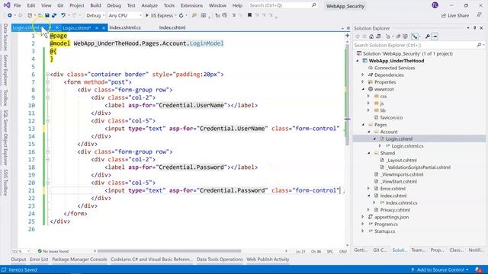This screenshot has width=488, height=274.
Task: Click Solution Explorer Home icon
Action: [x=371, y=37]
